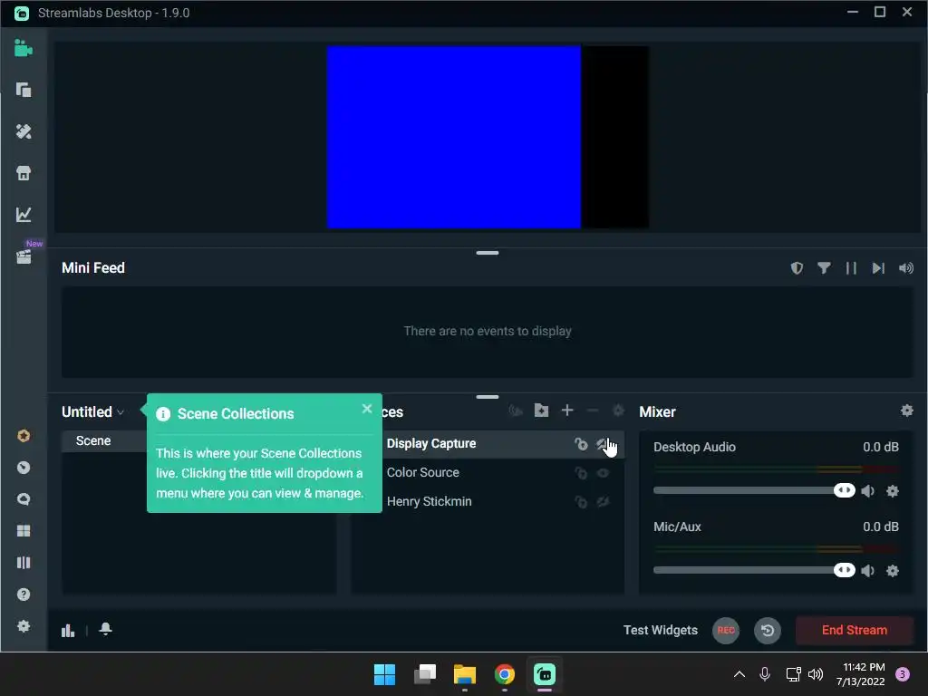Click the columns icon in the sidebar
928x696 pixels.
pos(24,563)
